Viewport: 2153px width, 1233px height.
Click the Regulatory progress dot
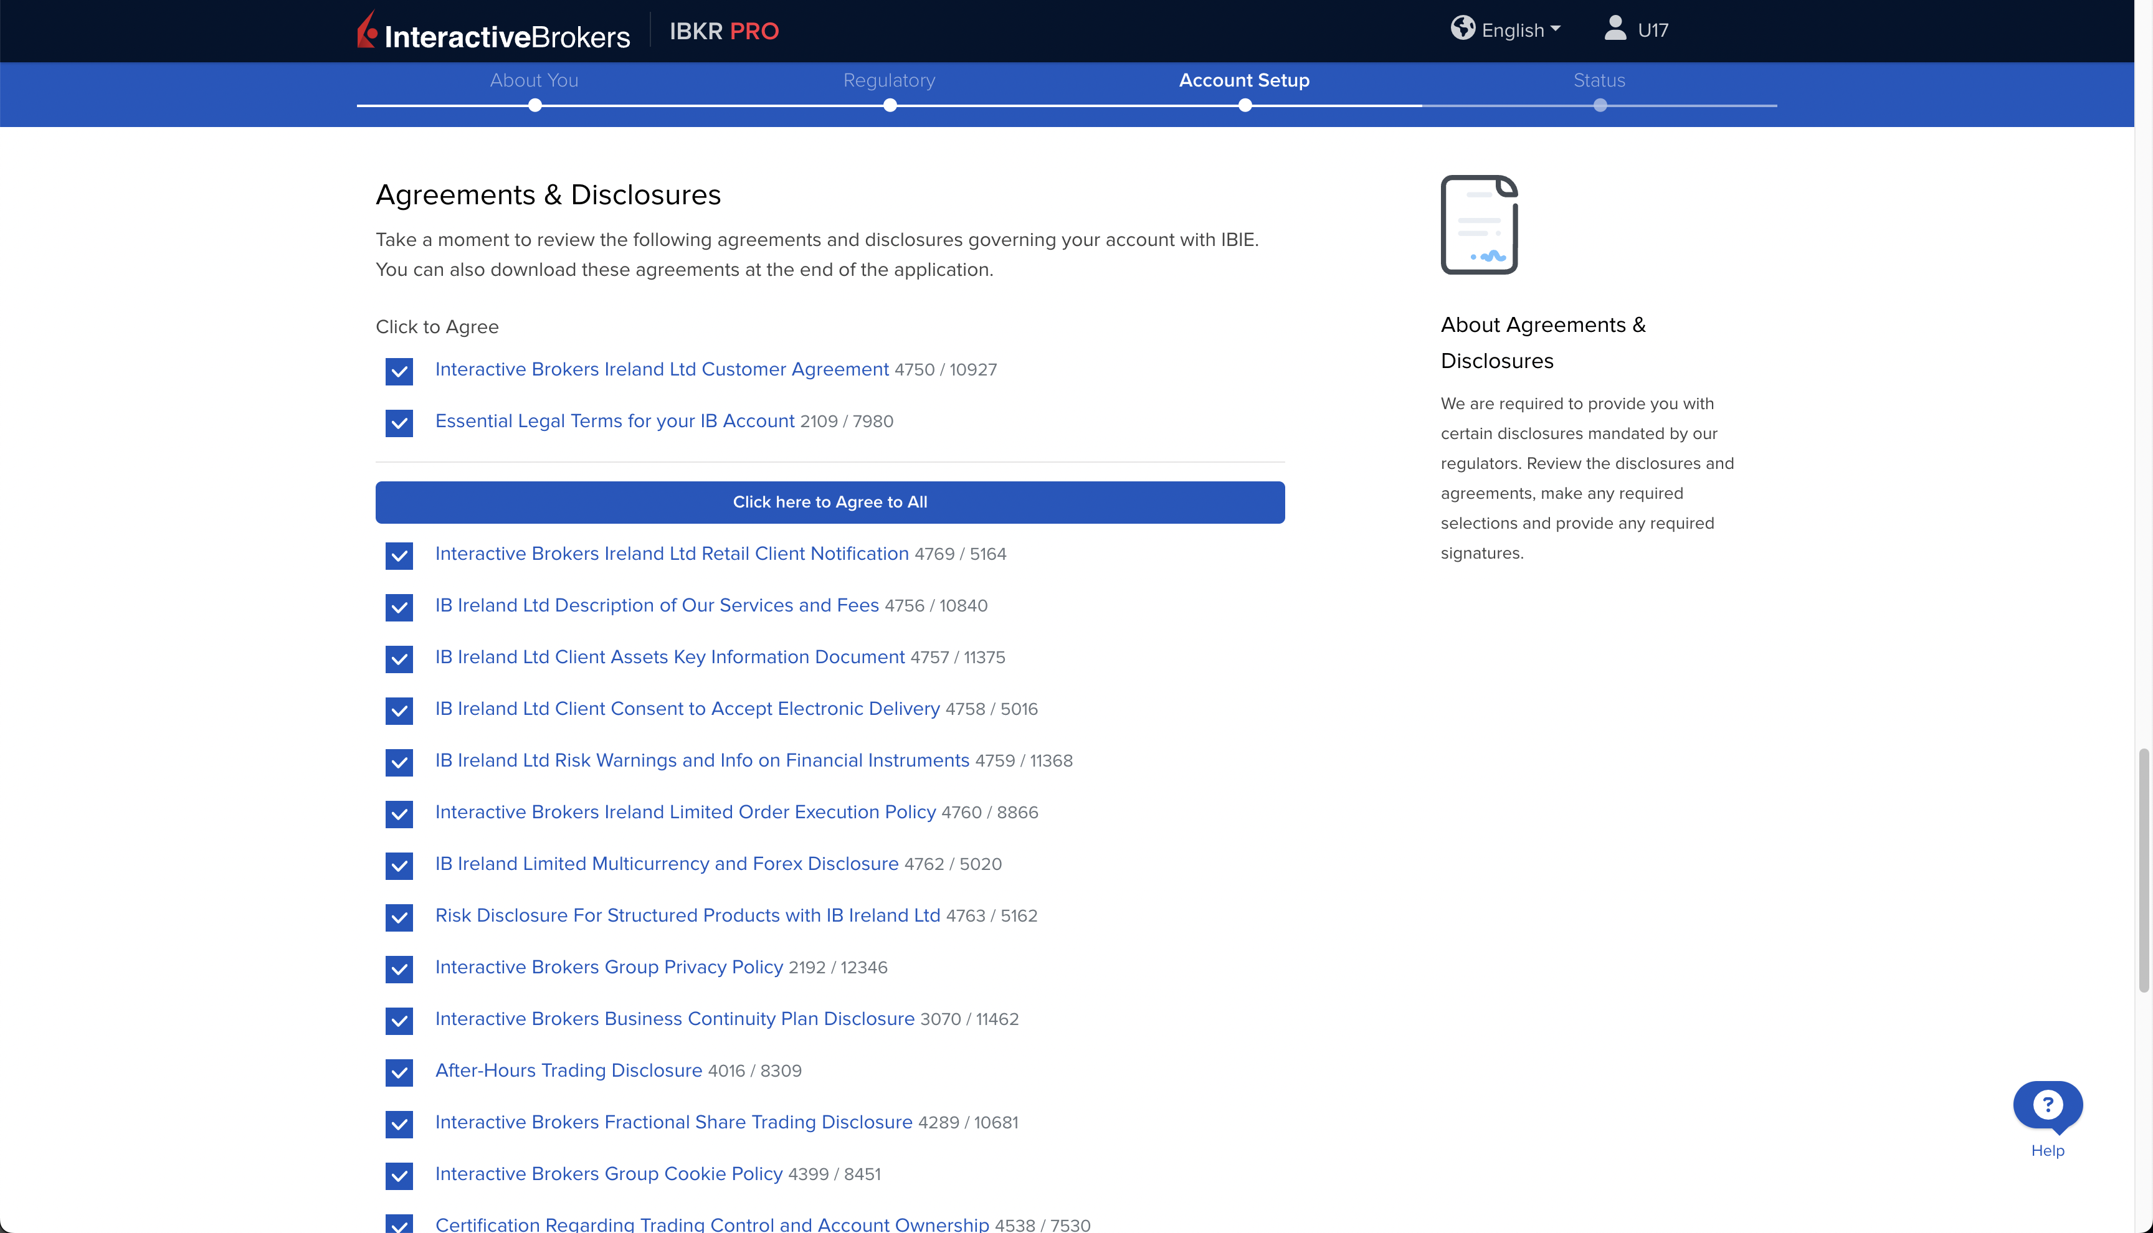tap(890, 106)
